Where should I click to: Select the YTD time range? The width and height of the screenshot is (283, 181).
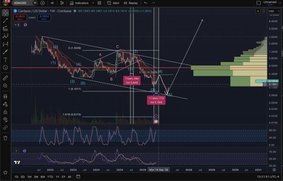(50, 177)
